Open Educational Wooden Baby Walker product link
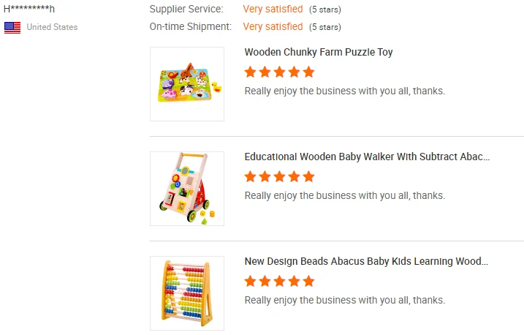This screenshot has width=524, height=335. tap(367, 157)
